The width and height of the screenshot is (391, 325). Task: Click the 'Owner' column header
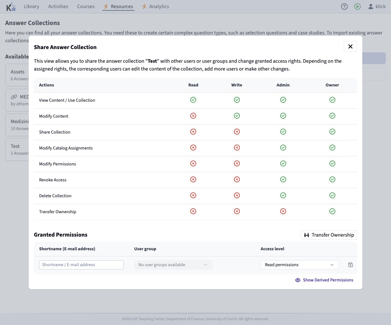[332, 85]
